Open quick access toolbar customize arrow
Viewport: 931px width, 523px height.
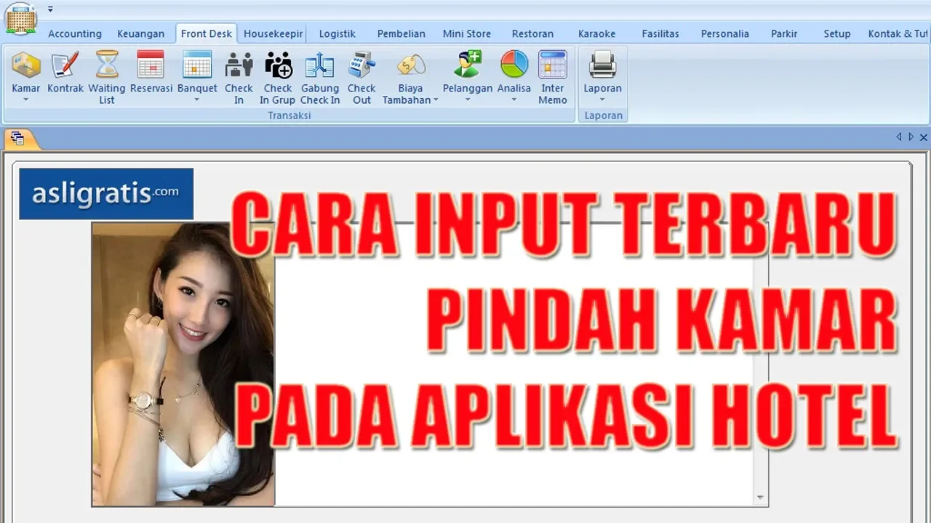pos(50,9)
